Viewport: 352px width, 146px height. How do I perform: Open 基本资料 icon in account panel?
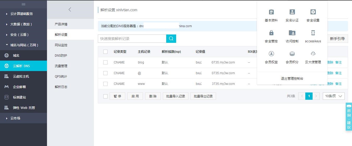pos(271,12)
